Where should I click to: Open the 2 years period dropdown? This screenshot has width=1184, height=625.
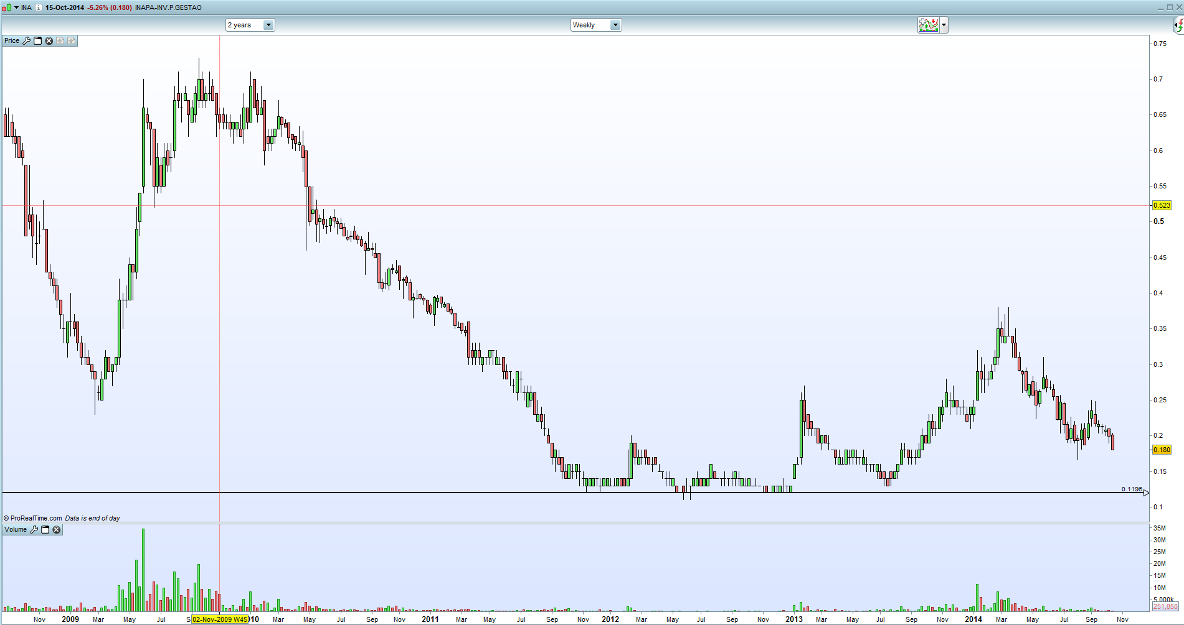click(250, 25)
